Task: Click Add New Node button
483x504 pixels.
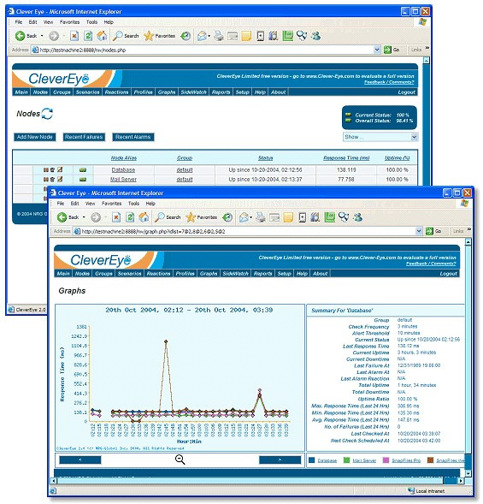Action: (35, 137)
